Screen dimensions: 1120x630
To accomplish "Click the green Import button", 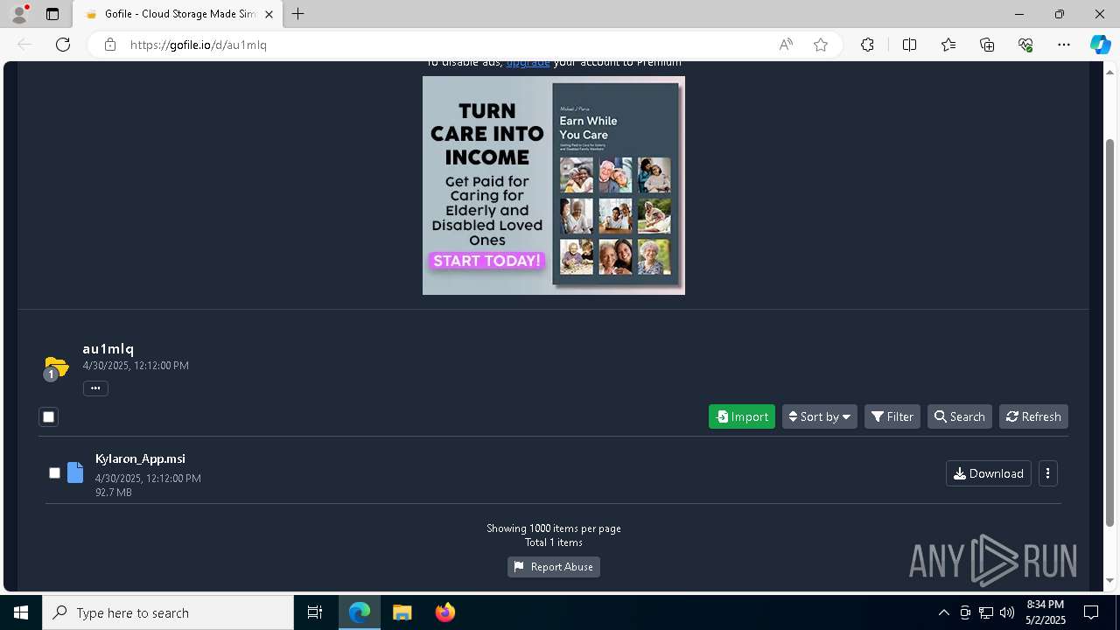I will click(742, 416).
